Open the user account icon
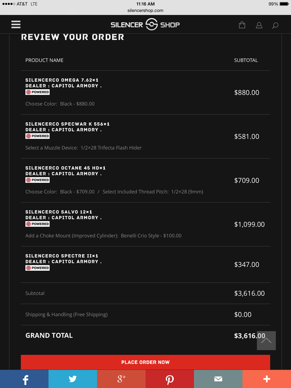This screenshot has height=388, width=291. click(x=259, y=25)
